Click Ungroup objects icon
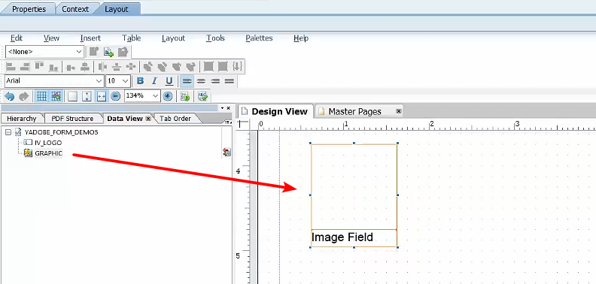The image size is (596, 284). tap(223, 67)
